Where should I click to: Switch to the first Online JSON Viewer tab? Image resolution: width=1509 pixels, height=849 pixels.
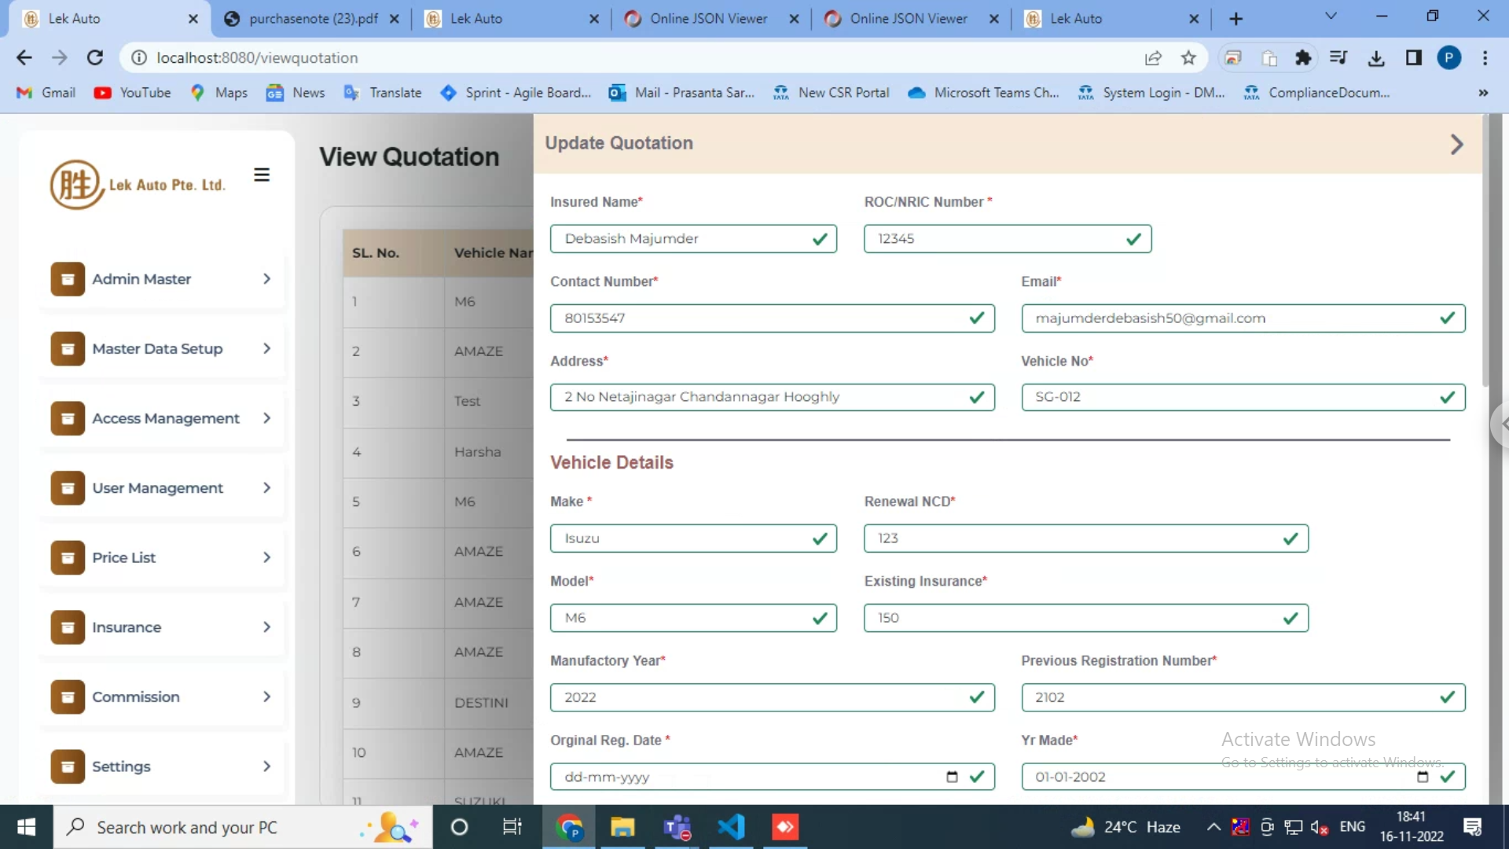(707, 18)
